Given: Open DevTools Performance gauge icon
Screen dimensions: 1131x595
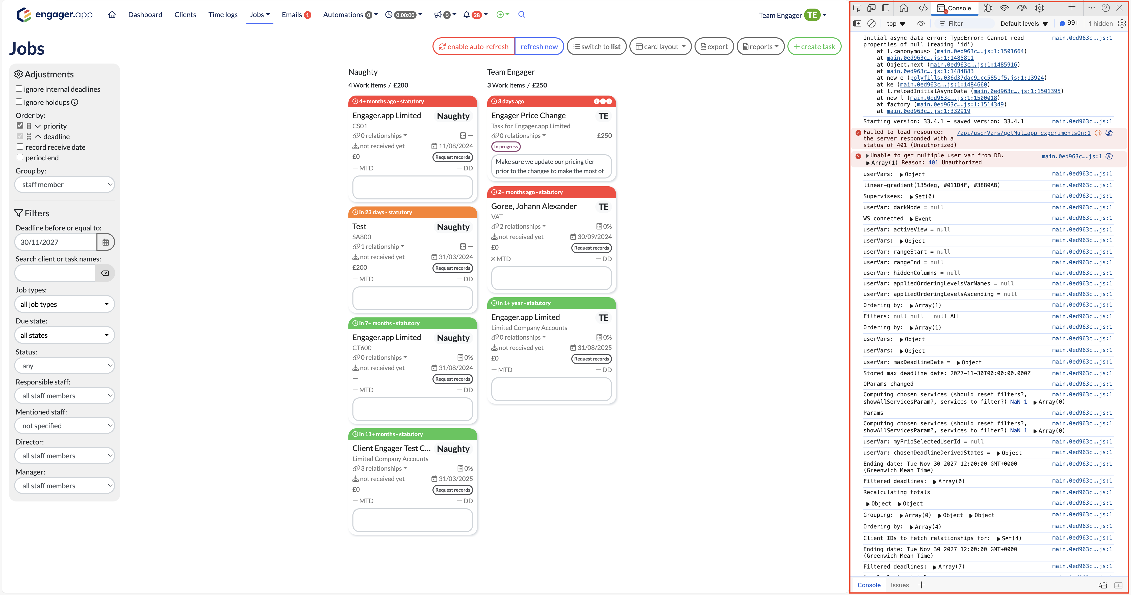Looking at the screenshot, I should [x=1022, y=8].
